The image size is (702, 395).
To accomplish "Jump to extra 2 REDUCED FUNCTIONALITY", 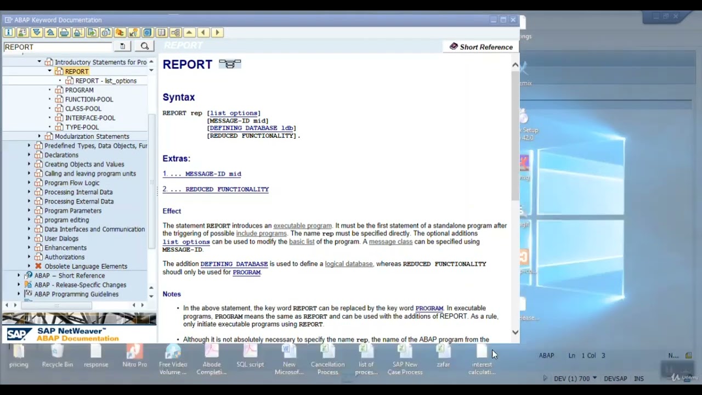I will coord(216,189).
